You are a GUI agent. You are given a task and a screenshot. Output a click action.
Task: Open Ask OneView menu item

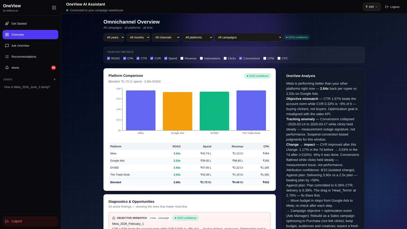(30, 46)
